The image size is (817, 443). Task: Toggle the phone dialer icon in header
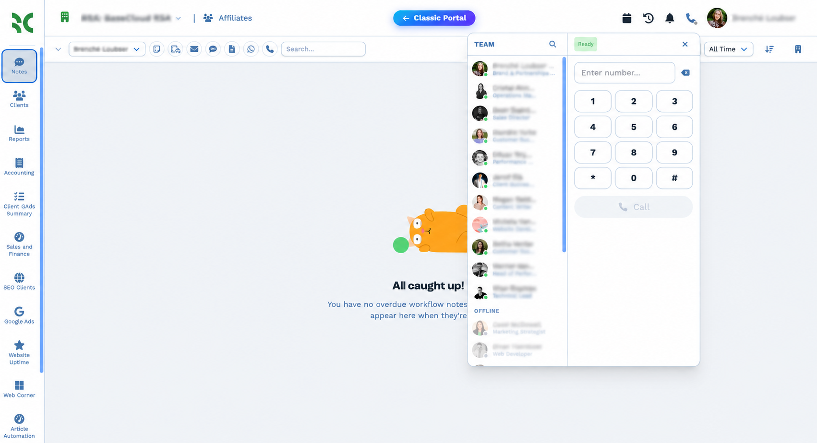(x=691, y=18)
